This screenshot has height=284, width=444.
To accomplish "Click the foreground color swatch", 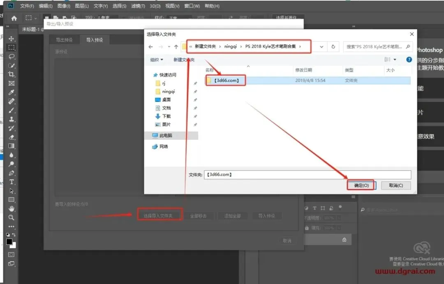I will tap(9, 242).
